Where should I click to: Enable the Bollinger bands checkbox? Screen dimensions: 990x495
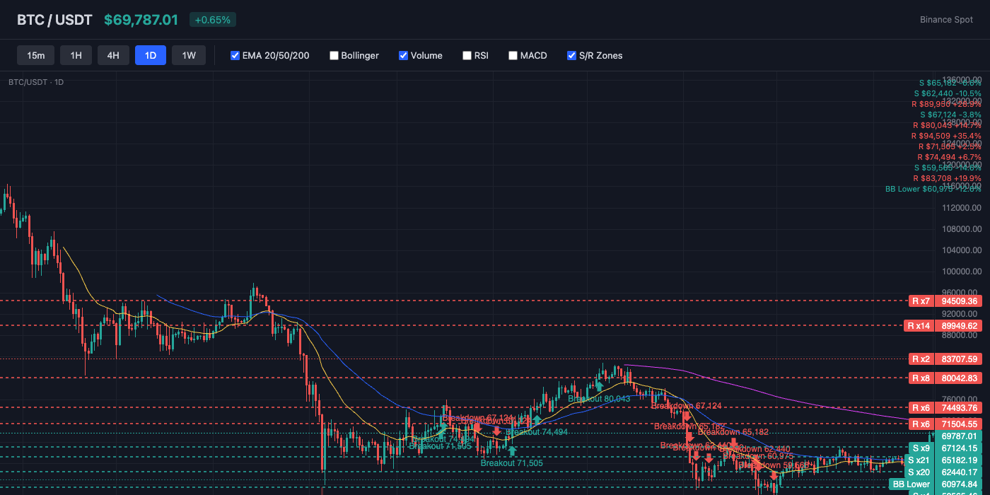pos(334,55)
